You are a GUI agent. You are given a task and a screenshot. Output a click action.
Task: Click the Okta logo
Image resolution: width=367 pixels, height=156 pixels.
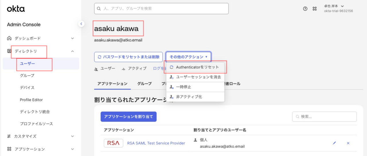click(x=16, y=9)
